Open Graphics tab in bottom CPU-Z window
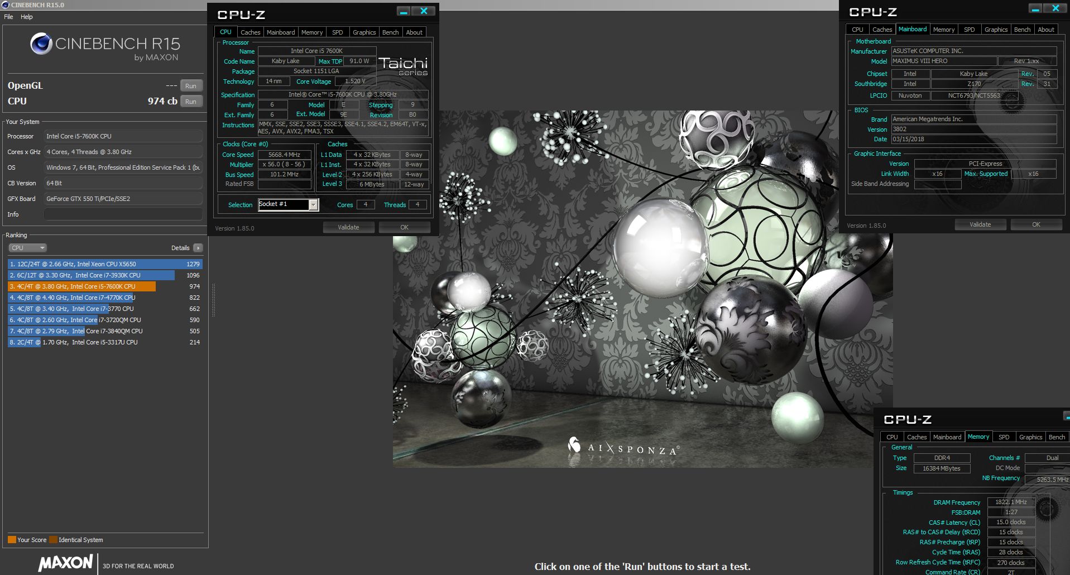 [x=1031, y=437]
